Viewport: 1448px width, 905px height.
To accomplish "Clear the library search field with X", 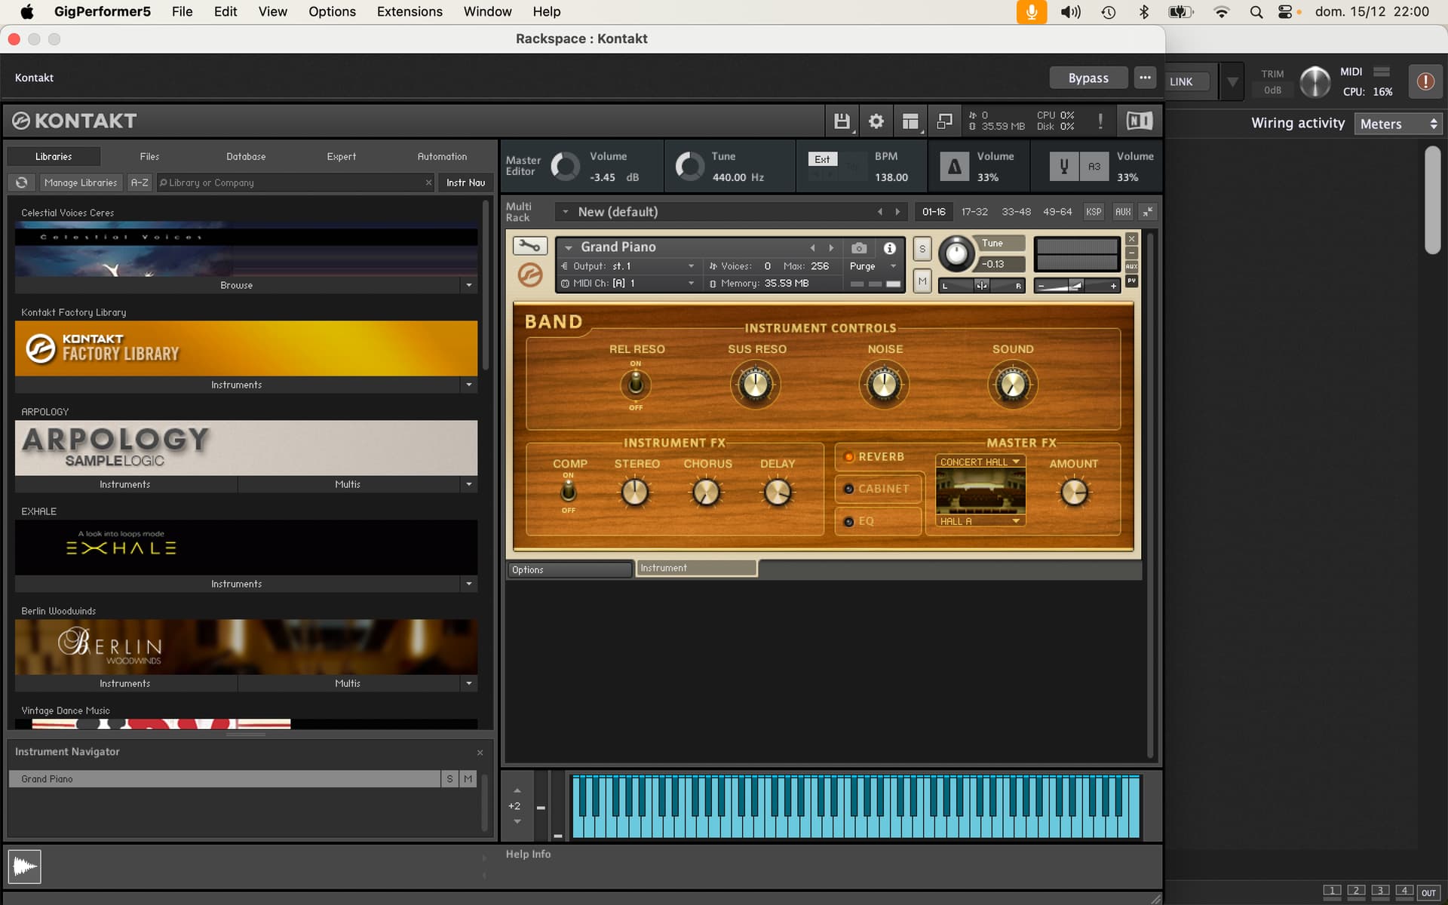I will pos(428,183).
